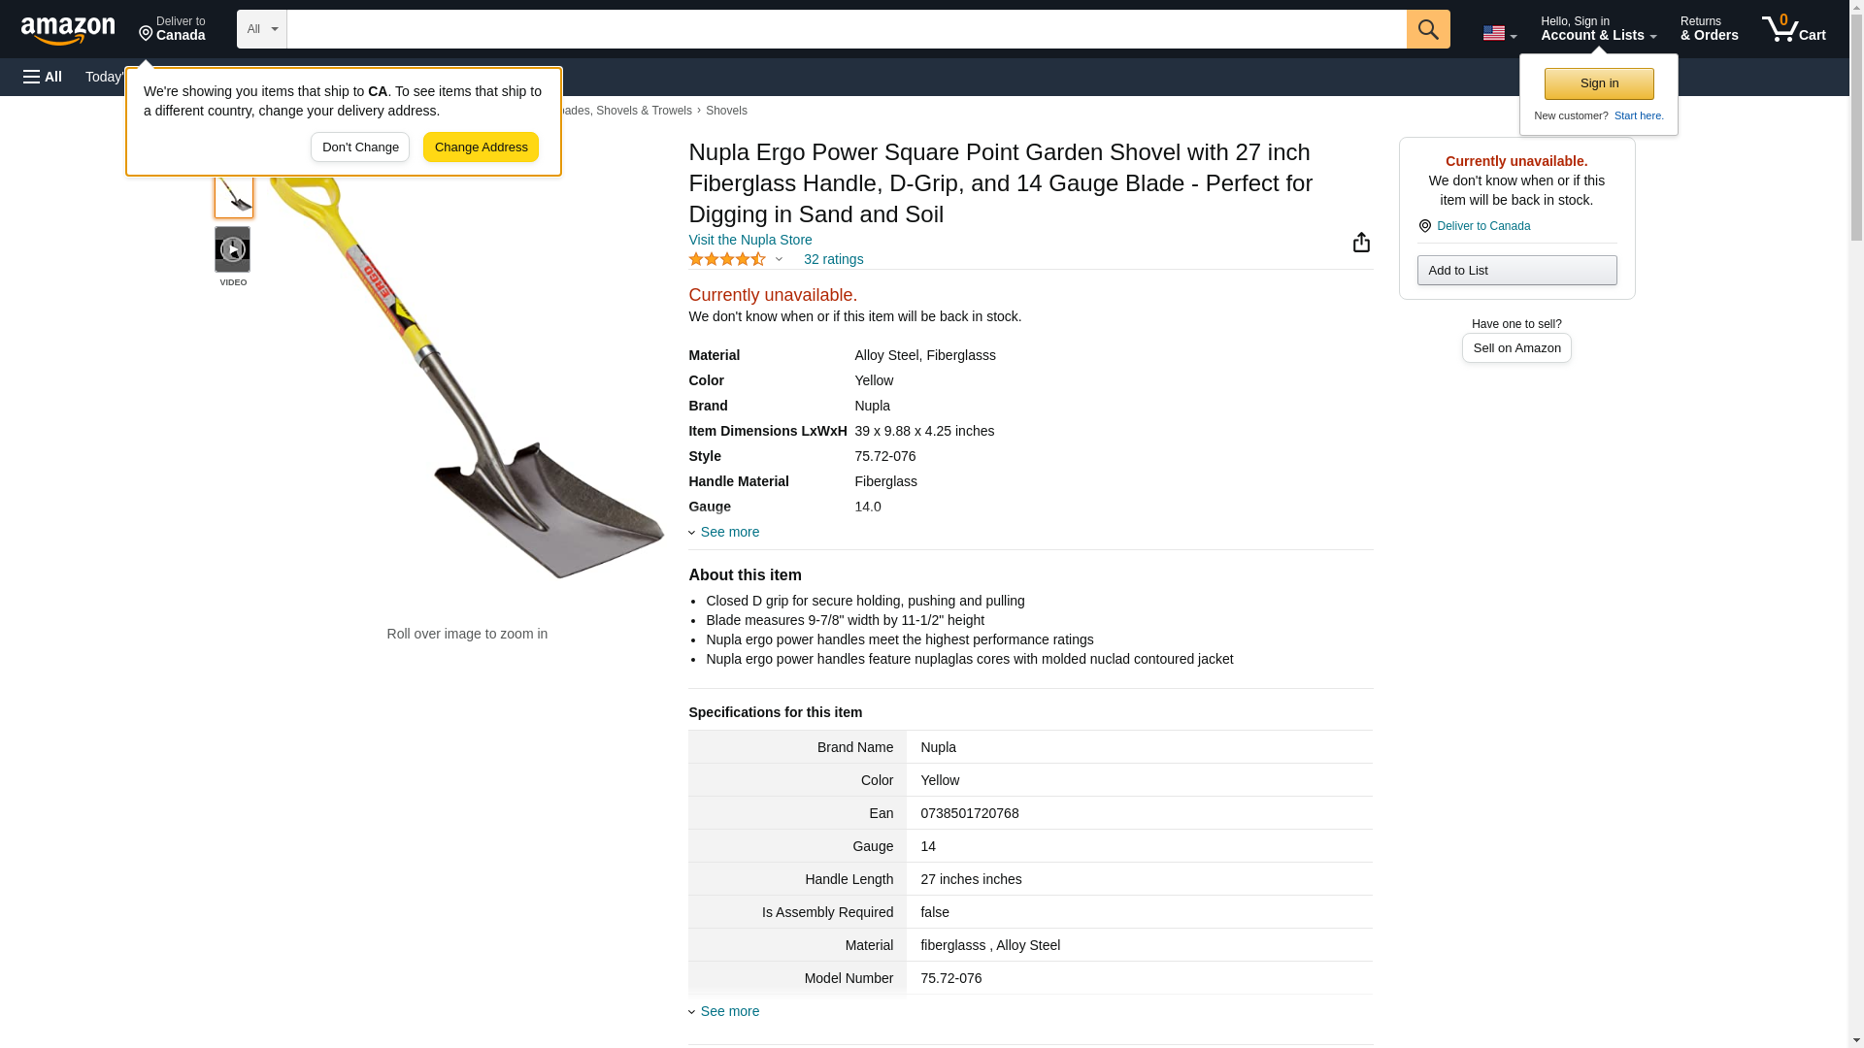
Task: Open Returns & Orders
Action: pyautogui.click(x=1709, y=29)
